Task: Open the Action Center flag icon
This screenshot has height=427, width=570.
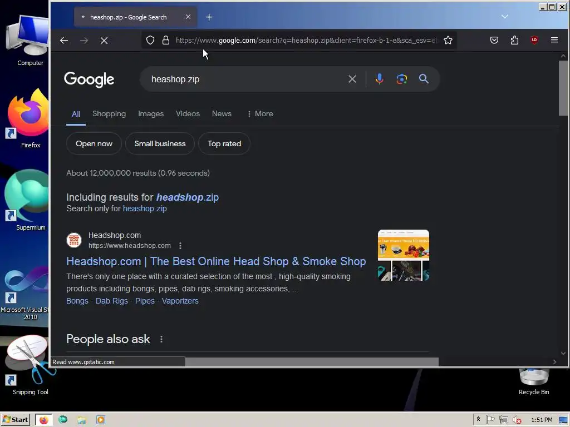Action: pos(490,420)
